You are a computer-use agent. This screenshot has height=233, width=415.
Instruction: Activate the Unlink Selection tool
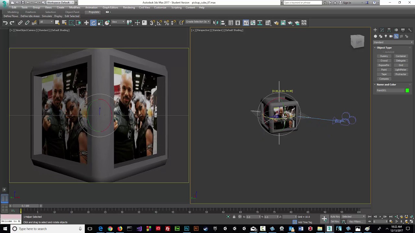(27, 23)
